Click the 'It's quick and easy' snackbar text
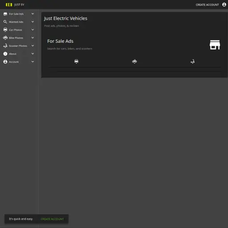Image resolution: width=228 pixels, height=228 pixels. pos(21,219)
